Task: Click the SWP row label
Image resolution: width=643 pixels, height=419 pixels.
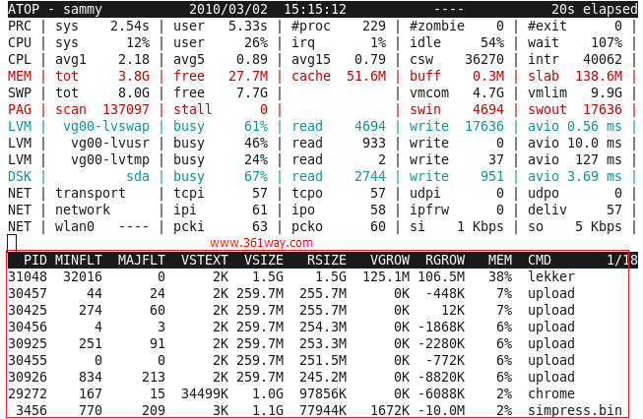Action: point(20,93)
